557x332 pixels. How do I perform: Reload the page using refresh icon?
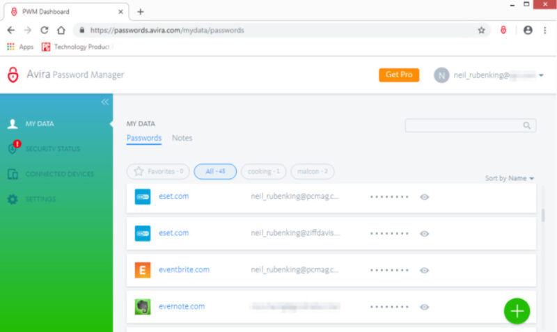(x=45, y=31)
